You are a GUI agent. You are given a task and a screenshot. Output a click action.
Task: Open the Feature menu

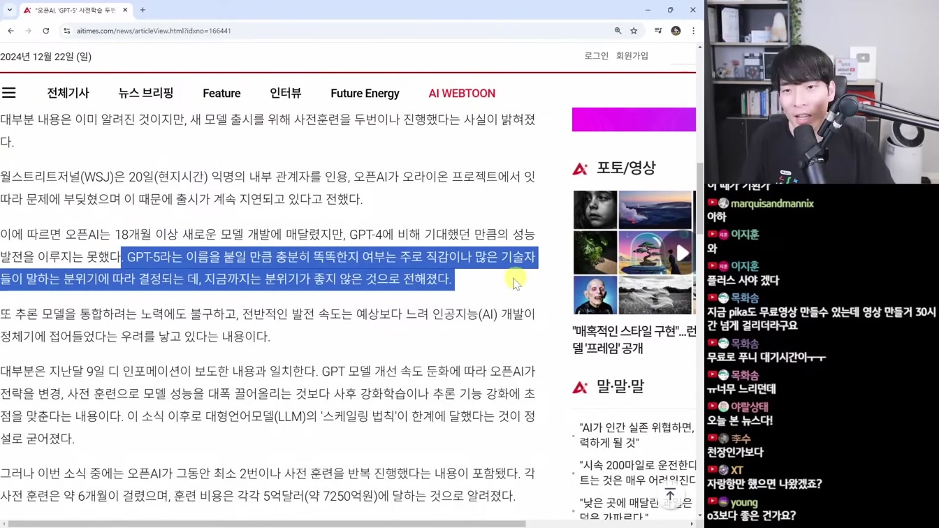221,93
